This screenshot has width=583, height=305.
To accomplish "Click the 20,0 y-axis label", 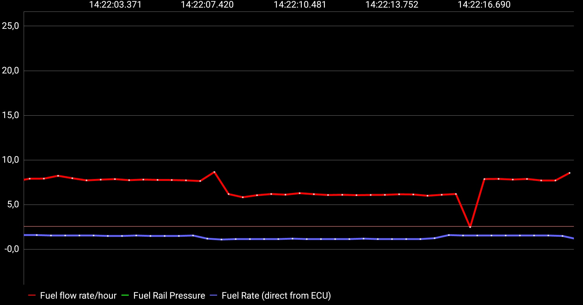I will click(x=11, y=71).
